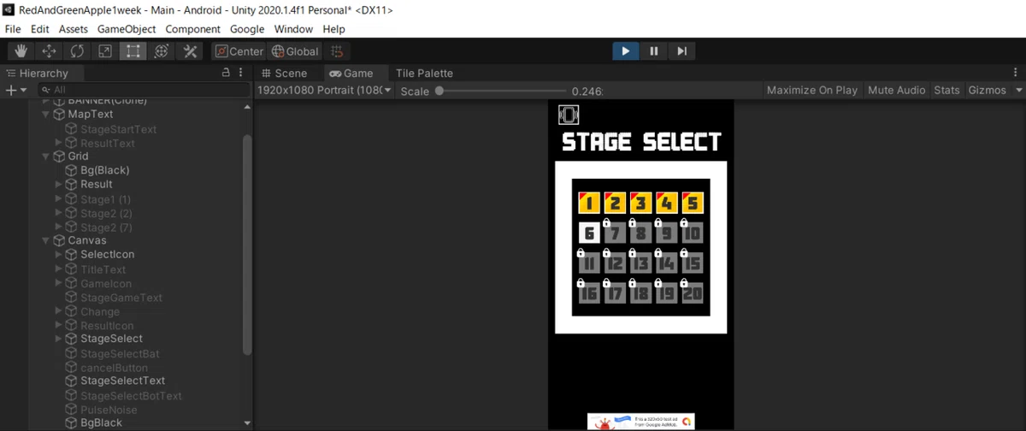Screen dimensions: 1026x431
Task: Click the Step frame button
Action: coord(681,51)
